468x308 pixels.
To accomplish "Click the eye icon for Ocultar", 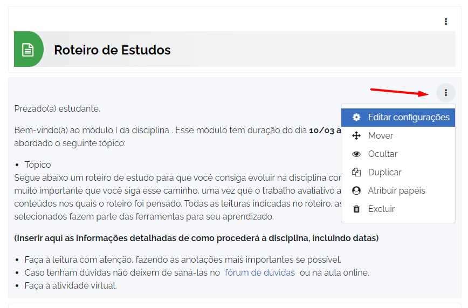I will pos(356,154).
